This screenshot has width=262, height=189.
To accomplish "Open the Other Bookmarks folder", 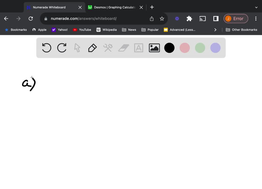I will pos(242,30).
